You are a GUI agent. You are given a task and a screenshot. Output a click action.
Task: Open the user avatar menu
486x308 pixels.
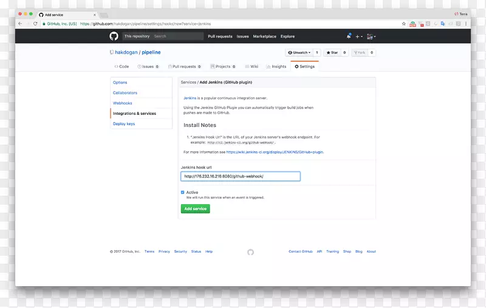[x=371, y=36]
